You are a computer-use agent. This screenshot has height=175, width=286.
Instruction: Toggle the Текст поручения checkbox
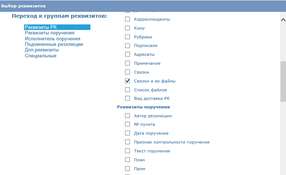pyautogui.click(x=127, y=151)
